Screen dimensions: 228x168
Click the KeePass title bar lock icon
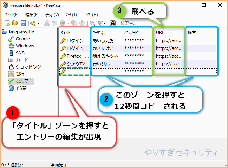(x=6, y=5)
